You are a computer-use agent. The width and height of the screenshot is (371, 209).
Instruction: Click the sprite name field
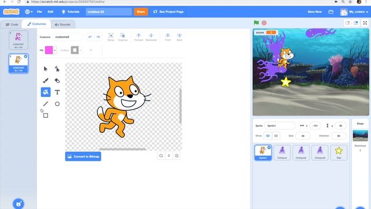279,125
